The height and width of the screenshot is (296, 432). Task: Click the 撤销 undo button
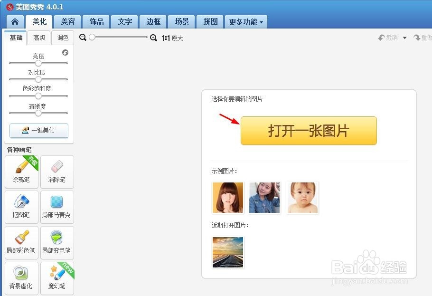(388, 38)
